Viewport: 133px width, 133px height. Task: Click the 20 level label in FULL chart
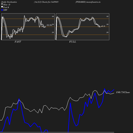[x=107, y=32]
